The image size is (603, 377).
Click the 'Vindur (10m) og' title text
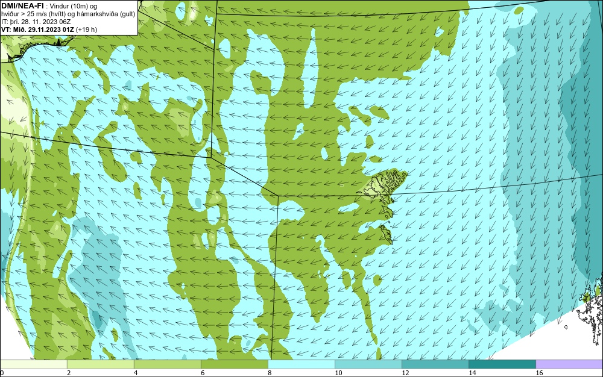74,5
